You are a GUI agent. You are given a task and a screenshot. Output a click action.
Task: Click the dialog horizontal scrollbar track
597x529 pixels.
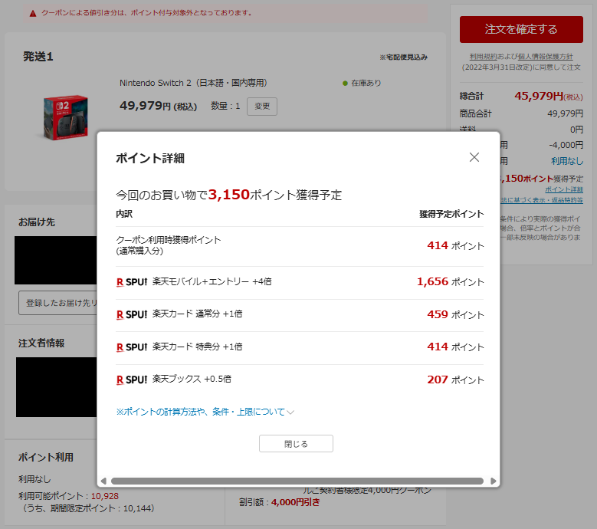point(297,481)
